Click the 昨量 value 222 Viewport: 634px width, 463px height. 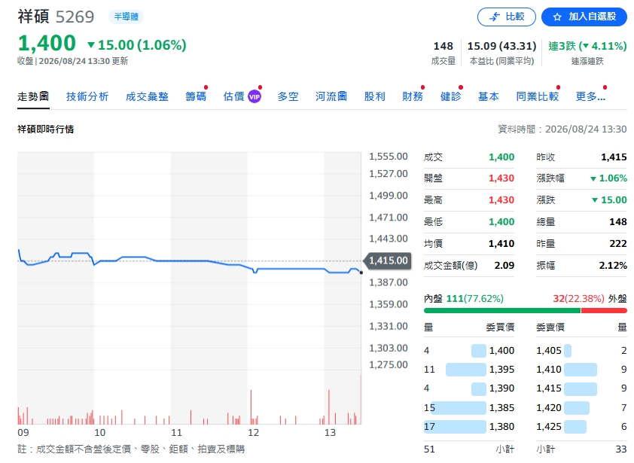pyautogui.click(x=618, y=243)
